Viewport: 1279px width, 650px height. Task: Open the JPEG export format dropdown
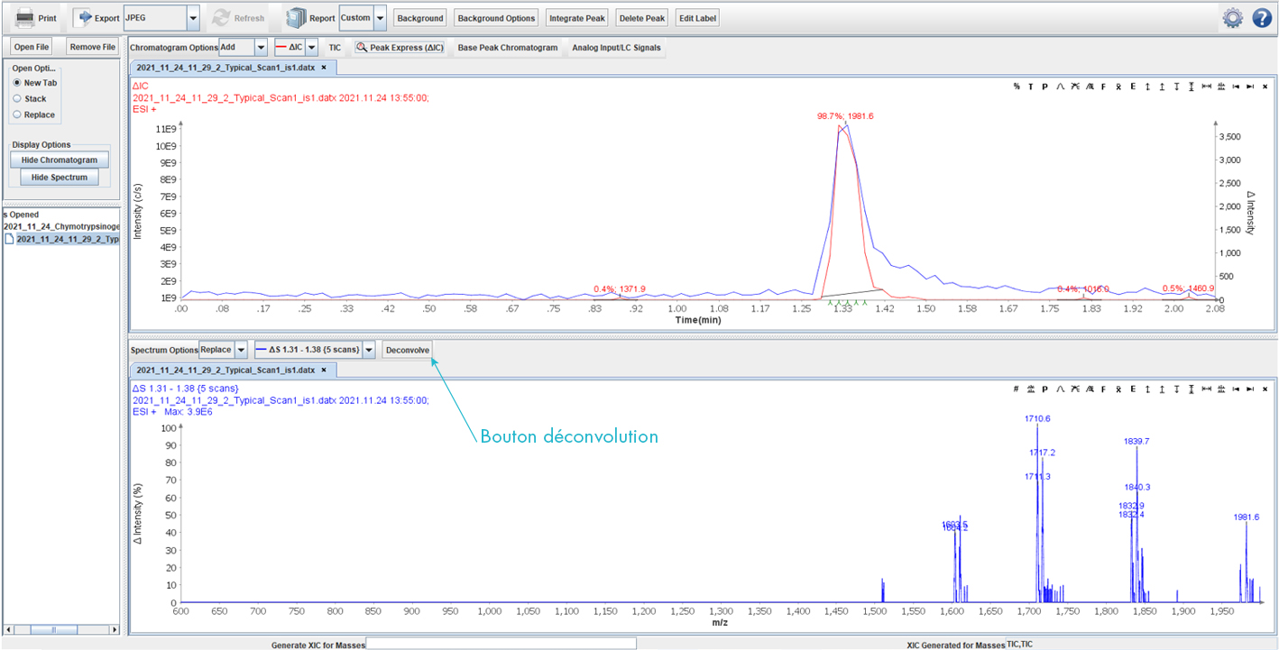(x=193, y=18)
